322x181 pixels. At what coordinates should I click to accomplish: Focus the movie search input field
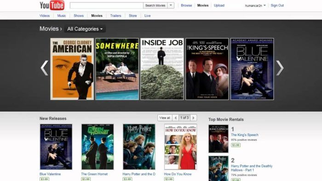(x=106, y=6)
